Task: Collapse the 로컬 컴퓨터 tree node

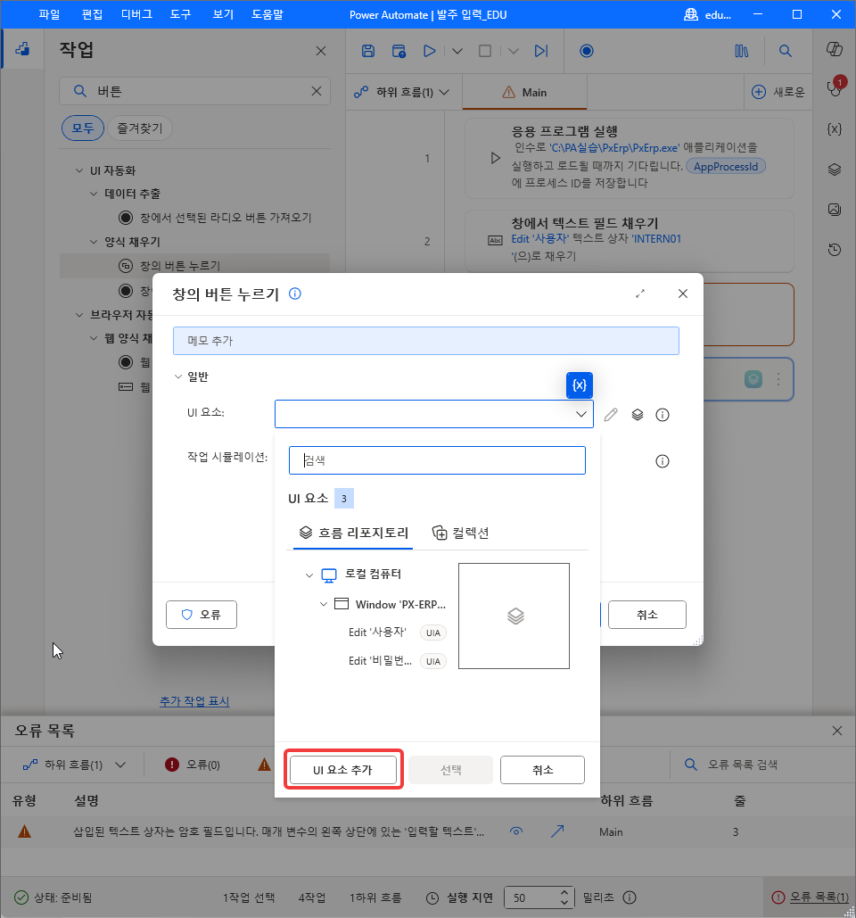Action: pos(309,575)
